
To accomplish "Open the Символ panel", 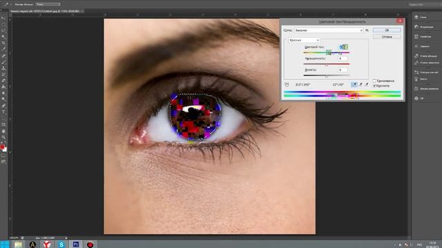I will [422, 46].
